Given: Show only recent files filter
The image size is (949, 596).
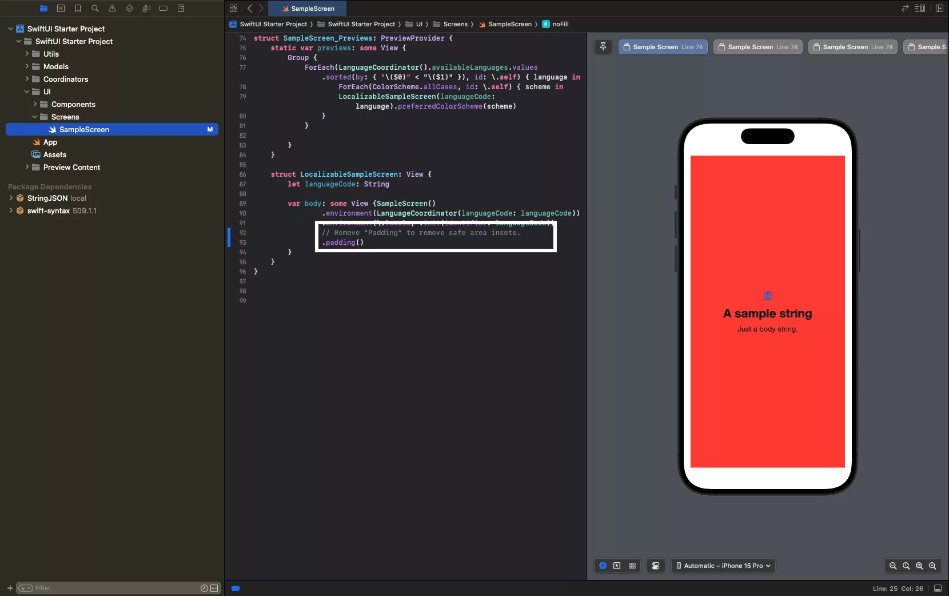Looking at the screenshot, I should click(x=204, y=588).
